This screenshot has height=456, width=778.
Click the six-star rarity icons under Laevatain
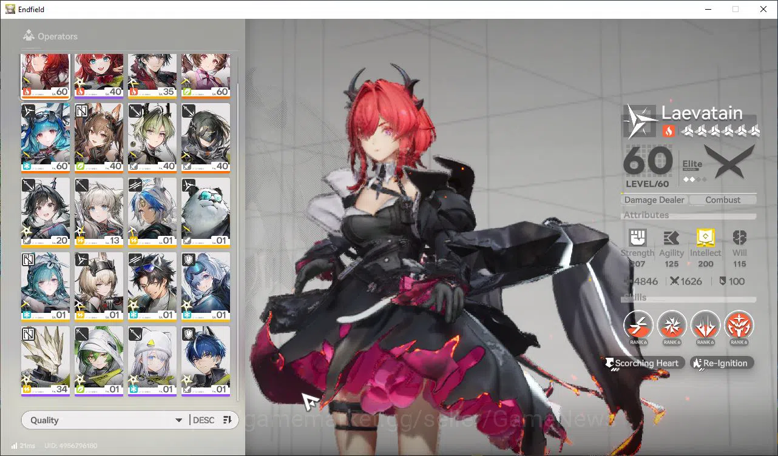pos(720,130)
